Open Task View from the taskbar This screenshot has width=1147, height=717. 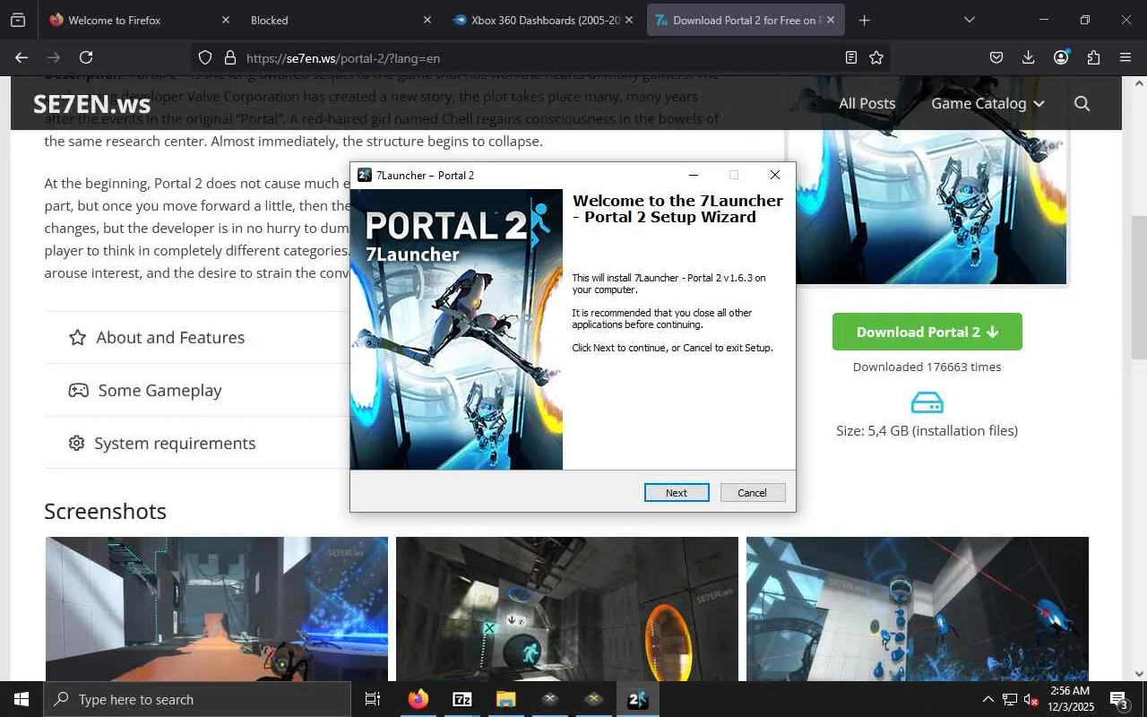pos(373,699)
